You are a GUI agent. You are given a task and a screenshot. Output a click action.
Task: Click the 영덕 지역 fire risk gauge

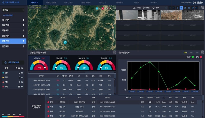coord(39,64)
